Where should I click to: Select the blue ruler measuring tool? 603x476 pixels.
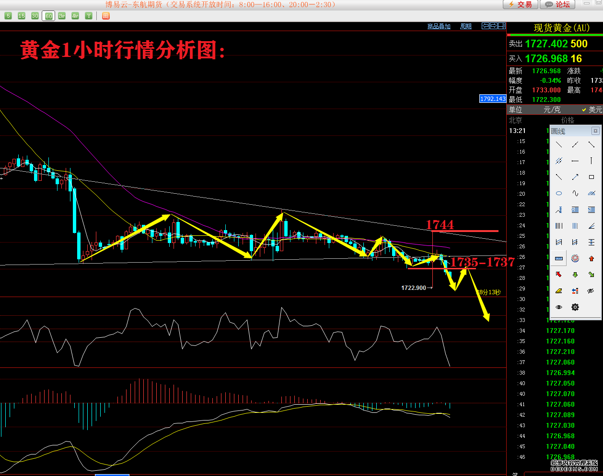tap(559, 258)
